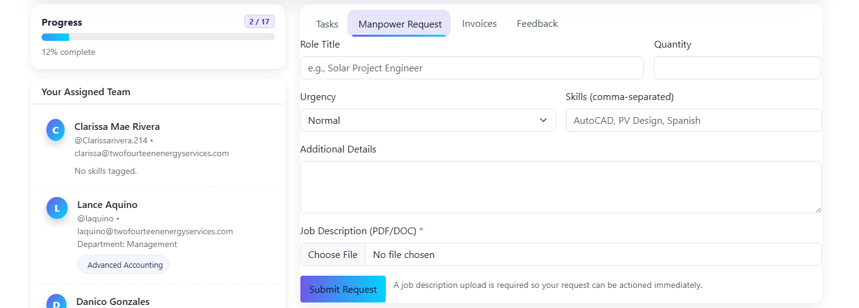This screenshot has height=308, width=859.
Task: Click Choose File for job description
Action: 333,254
